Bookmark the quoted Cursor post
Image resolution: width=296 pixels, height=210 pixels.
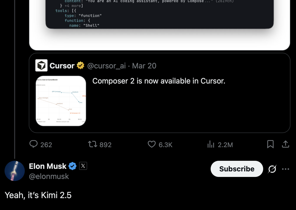click(270, 144)
